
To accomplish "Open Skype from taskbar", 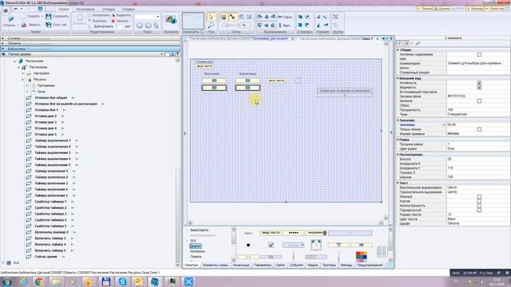I will pos(122,281).
